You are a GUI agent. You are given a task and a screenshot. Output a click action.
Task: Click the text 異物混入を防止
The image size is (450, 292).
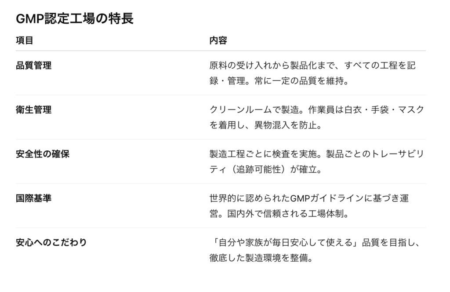287,126
